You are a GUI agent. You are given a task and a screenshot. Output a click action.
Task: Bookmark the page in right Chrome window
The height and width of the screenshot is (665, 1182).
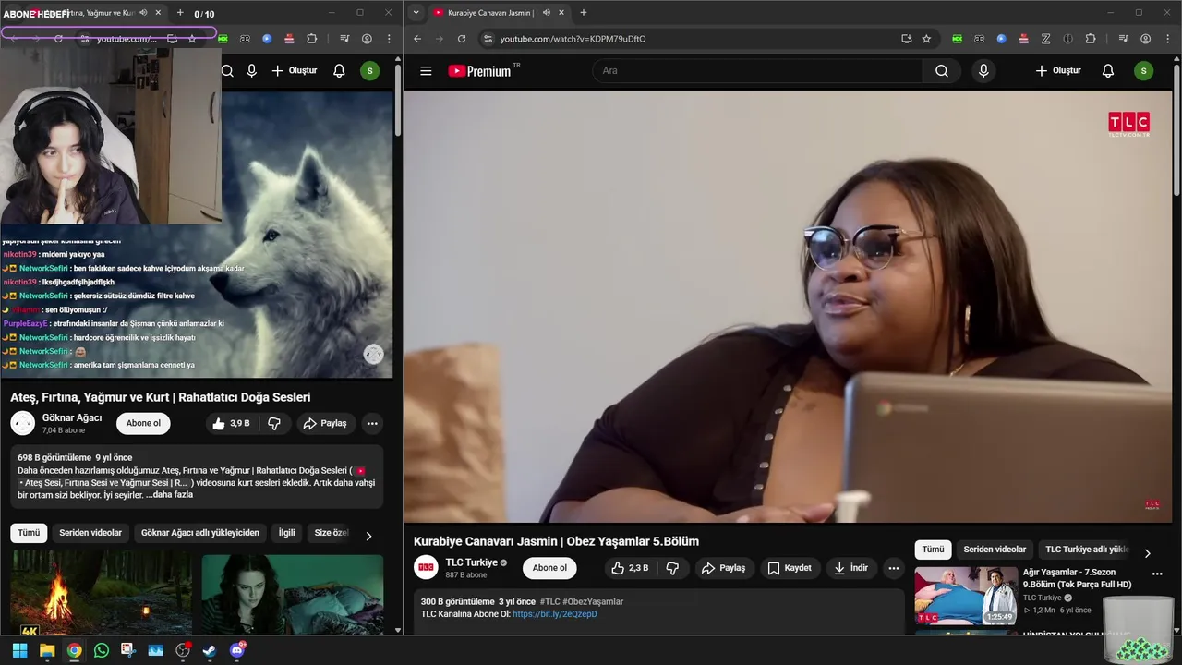tap(926, 39)
